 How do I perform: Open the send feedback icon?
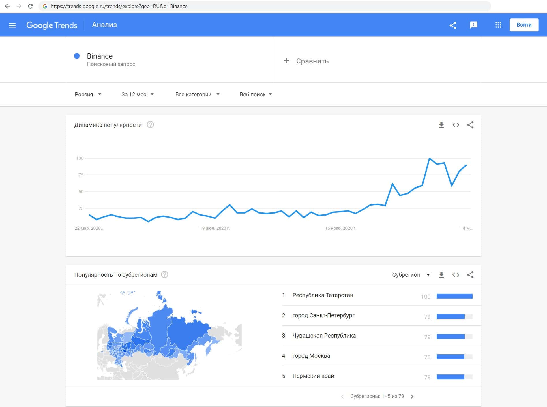473,25
